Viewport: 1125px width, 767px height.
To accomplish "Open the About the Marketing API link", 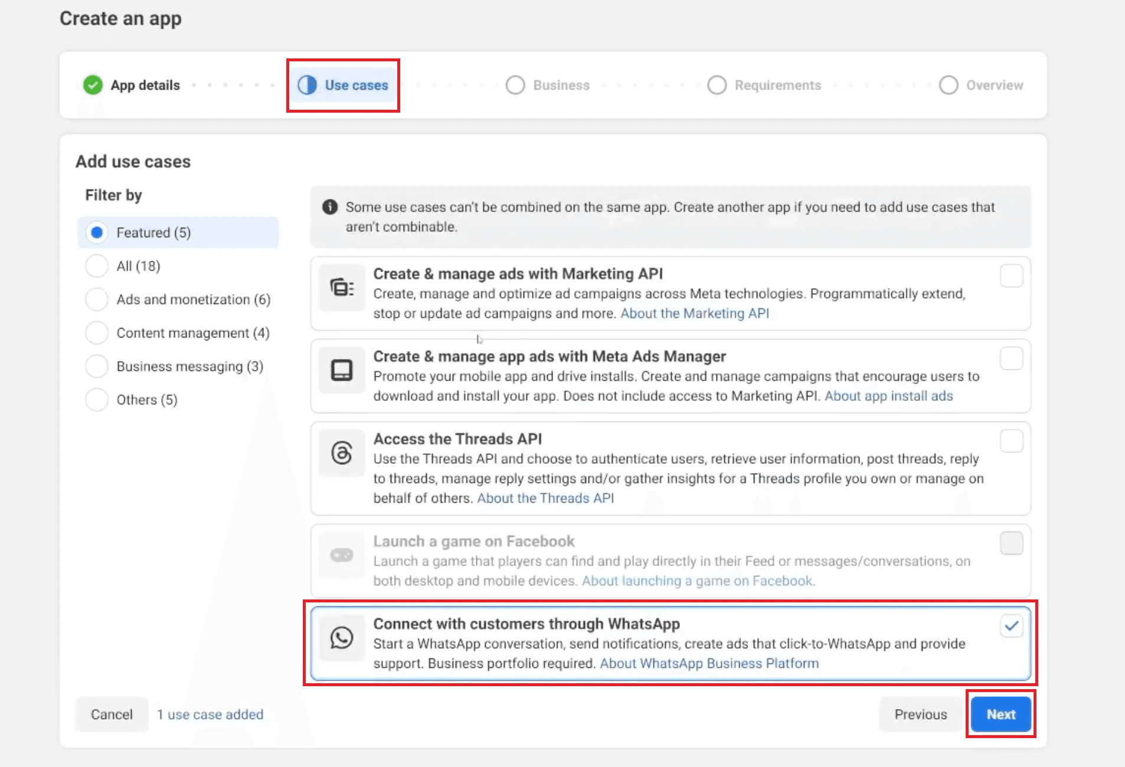I will pyautogui.click(x=695, y=313).
